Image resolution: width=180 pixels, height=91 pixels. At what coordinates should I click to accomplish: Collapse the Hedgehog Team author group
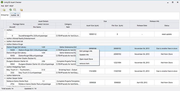pos(5,67)
